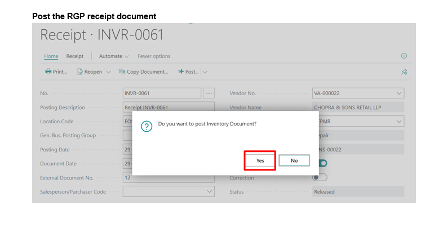Click the Document Date field

pos(128,164)
